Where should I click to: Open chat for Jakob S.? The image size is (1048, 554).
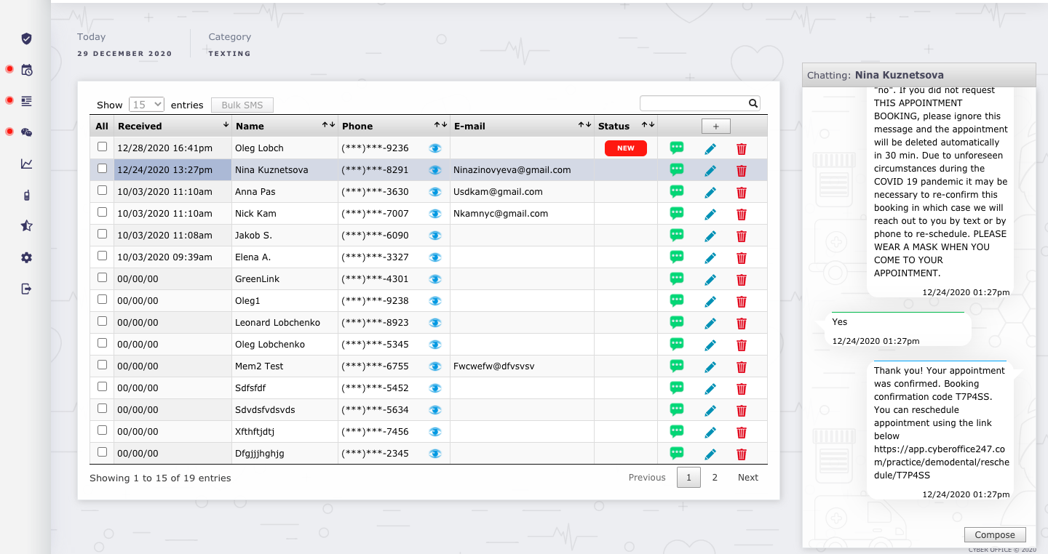(677, 235)
